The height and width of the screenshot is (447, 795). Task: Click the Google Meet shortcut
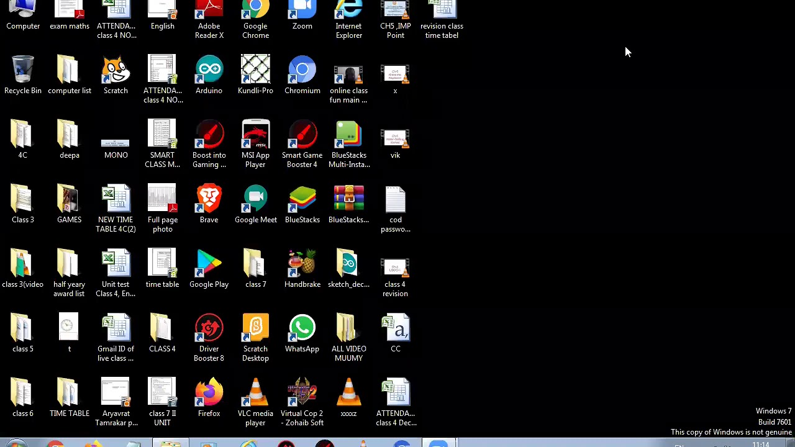click(x=255, y=204)
